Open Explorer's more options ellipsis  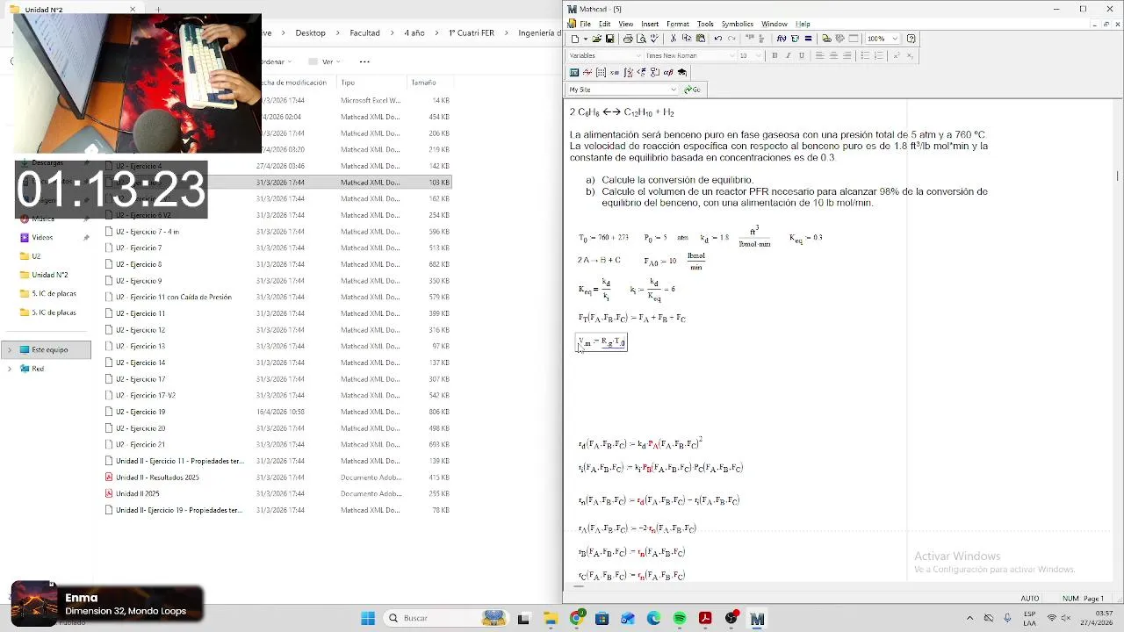pos(364,61)
